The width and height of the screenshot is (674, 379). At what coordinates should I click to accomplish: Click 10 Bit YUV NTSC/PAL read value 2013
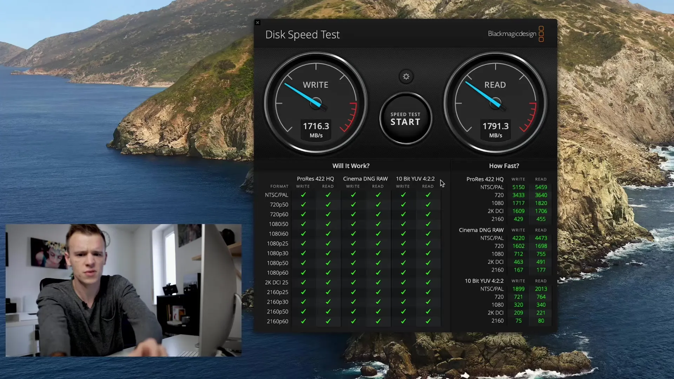(x=541, y=289)
